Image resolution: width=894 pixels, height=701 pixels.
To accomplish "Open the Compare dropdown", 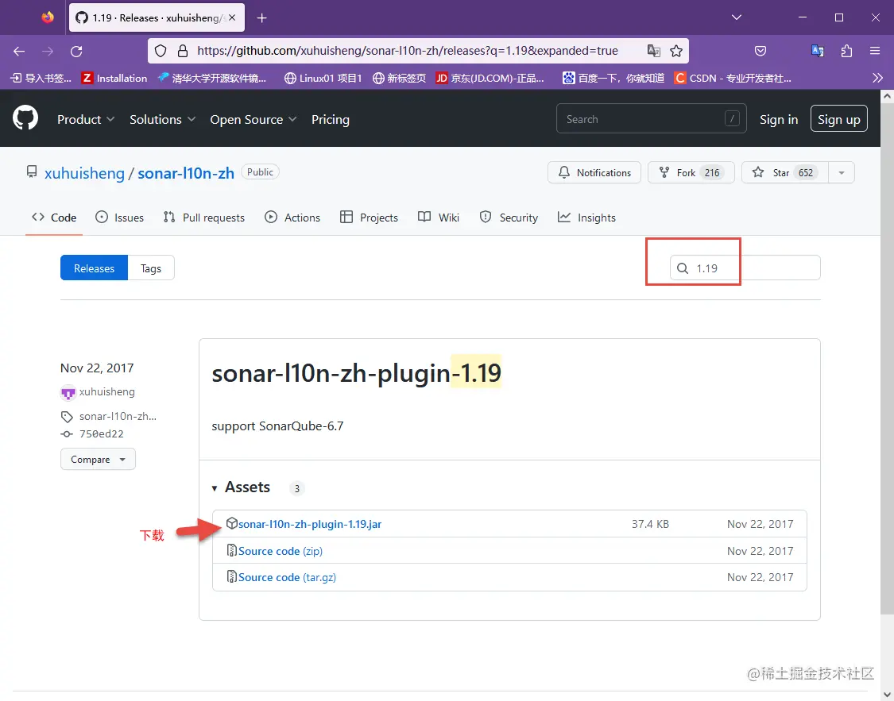I will point(98,459).
